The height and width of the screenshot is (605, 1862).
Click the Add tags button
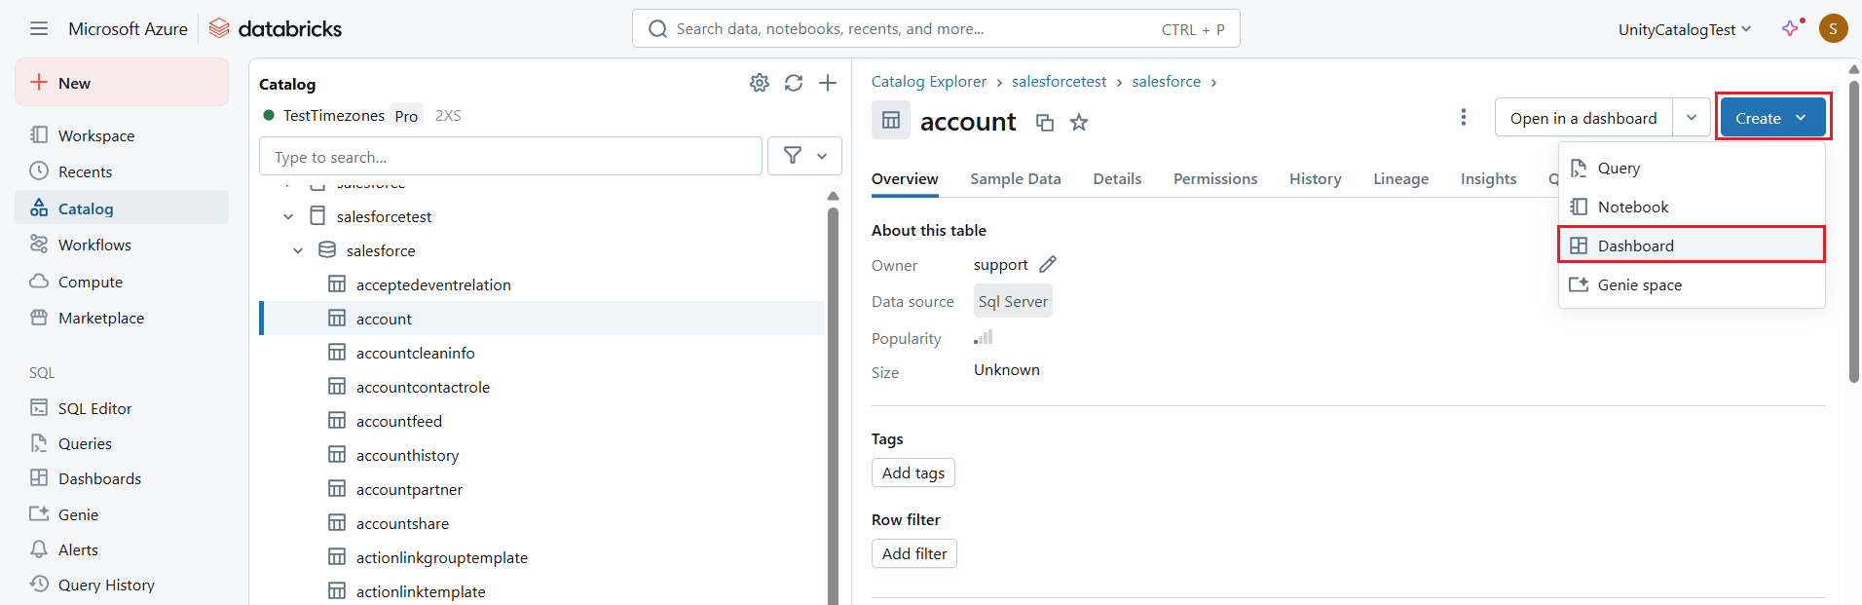pos(912,473)
